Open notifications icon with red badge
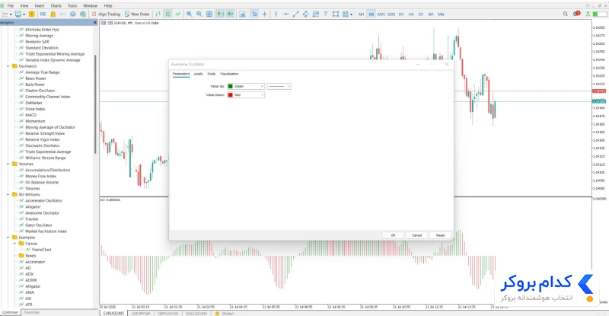 (576, 14)
